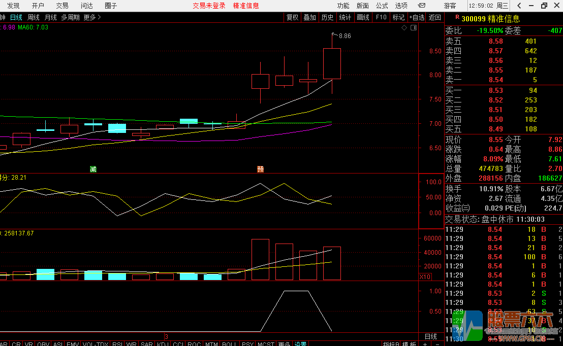
Task: Click the orange 预 marker below the chart
Action: [261, 169]
